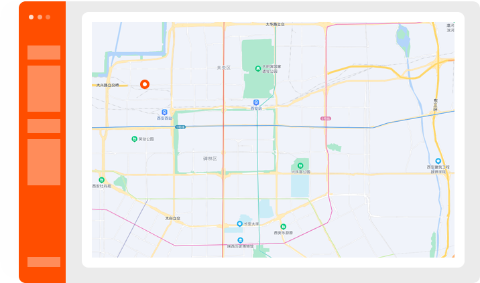The image size is (480, 283).
Task: Open the 兴庆宫公园 park marker
Action: (x=300, y=165)
